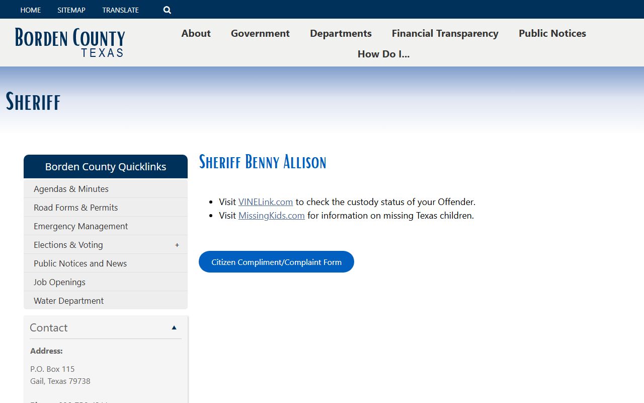The width and height of the screenshot is (644, 403).
Task: Open the About menu
Action: pyautogui.click(x=196, y=33)
